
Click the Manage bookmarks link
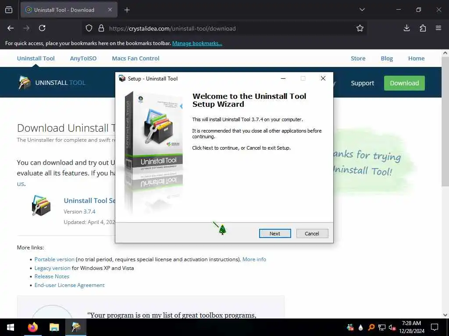click(197, 43)
